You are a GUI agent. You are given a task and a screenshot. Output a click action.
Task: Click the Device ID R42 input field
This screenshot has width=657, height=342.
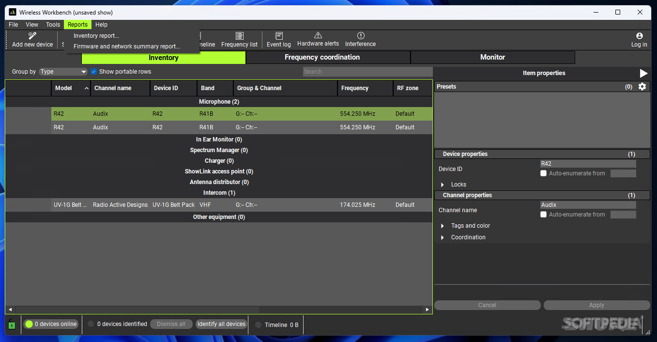pos(588,164)
